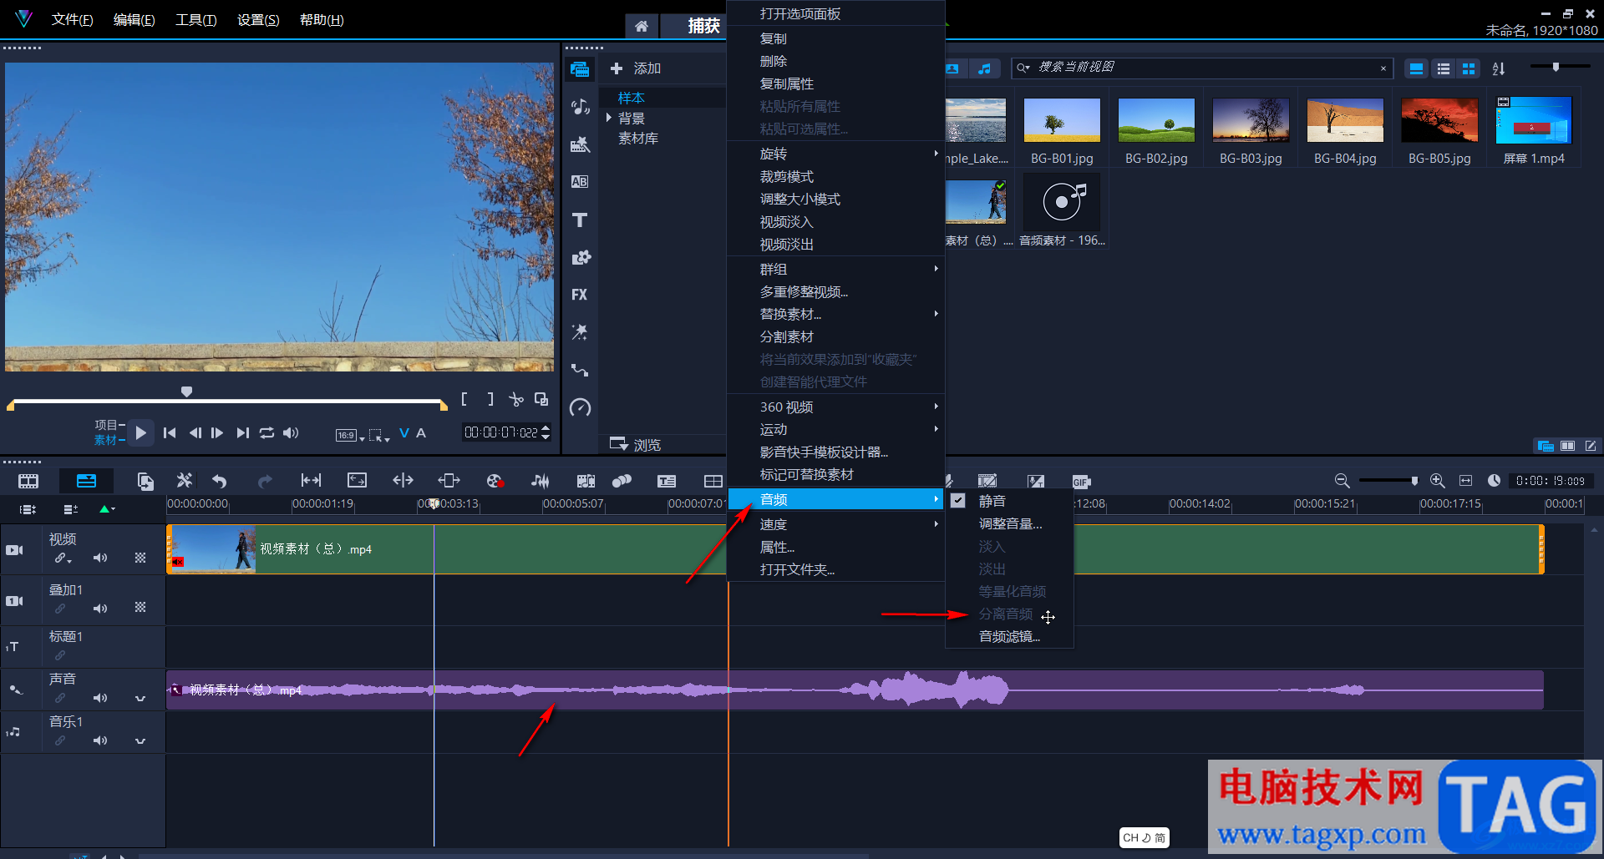
Task: Expand the 声音 track chevron
Action: pyautogui.click(x=140, y=698)
